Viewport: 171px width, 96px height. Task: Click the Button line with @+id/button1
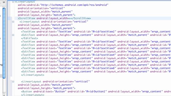tap(96, 91)
